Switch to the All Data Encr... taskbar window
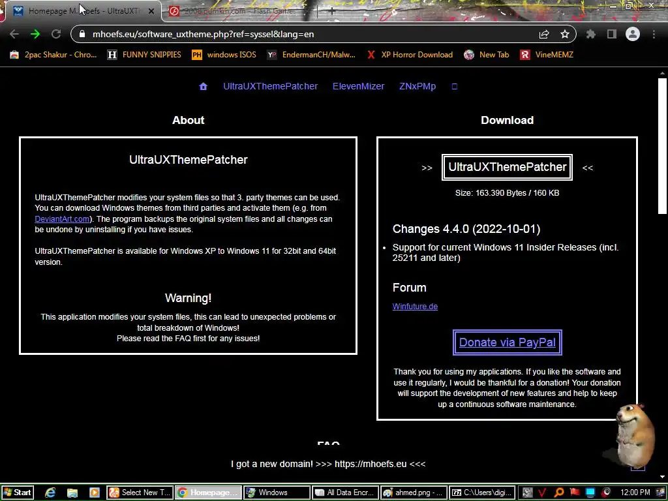The width and height of the screenshot is (668, 501). (x=346, y=493)
